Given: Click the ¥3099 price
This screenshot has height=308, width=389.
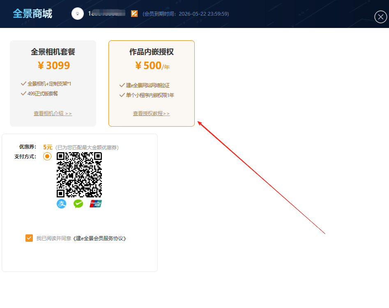Looking at the screenshot, I should coord(53,65).
